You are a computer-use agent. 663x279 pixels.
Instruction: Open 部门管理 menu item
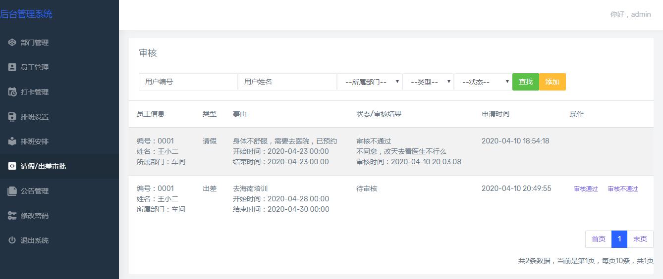click(x=59, y=43)
